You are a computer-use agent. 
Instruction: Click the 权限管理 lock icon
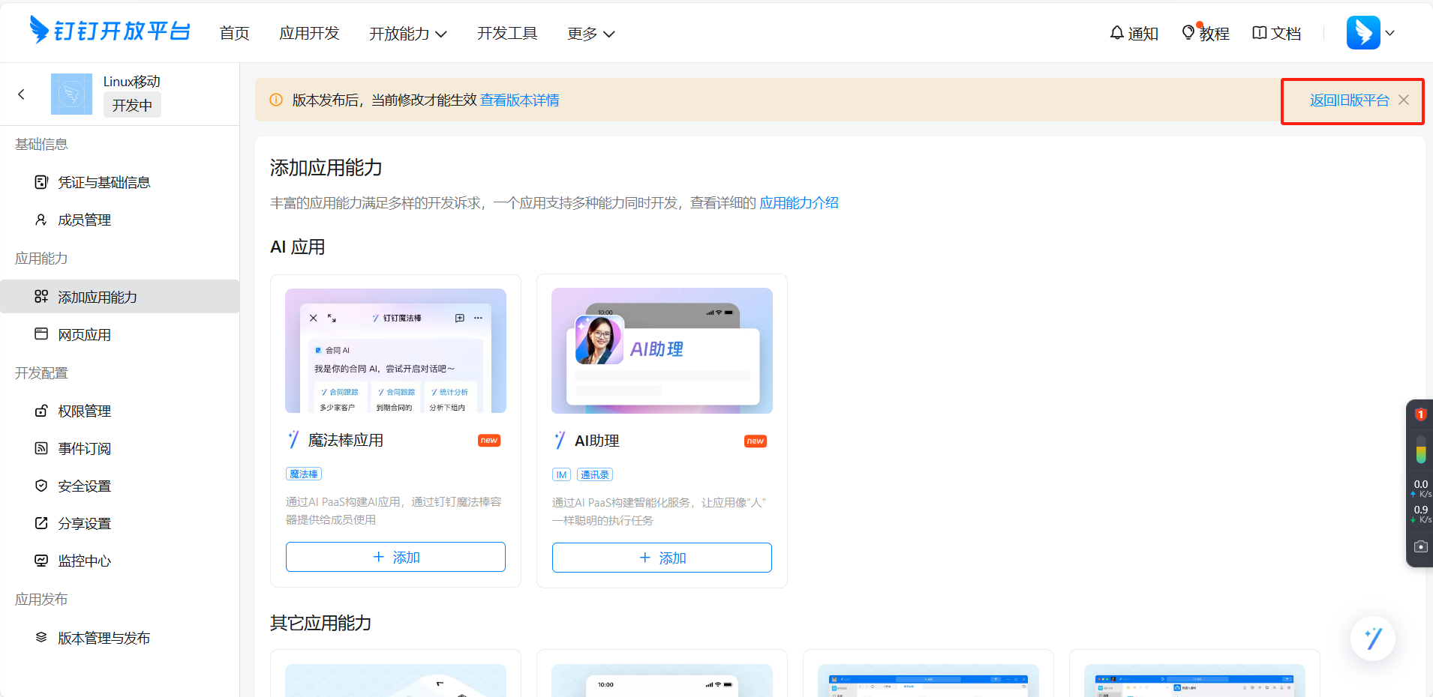(x=41, y=411)
